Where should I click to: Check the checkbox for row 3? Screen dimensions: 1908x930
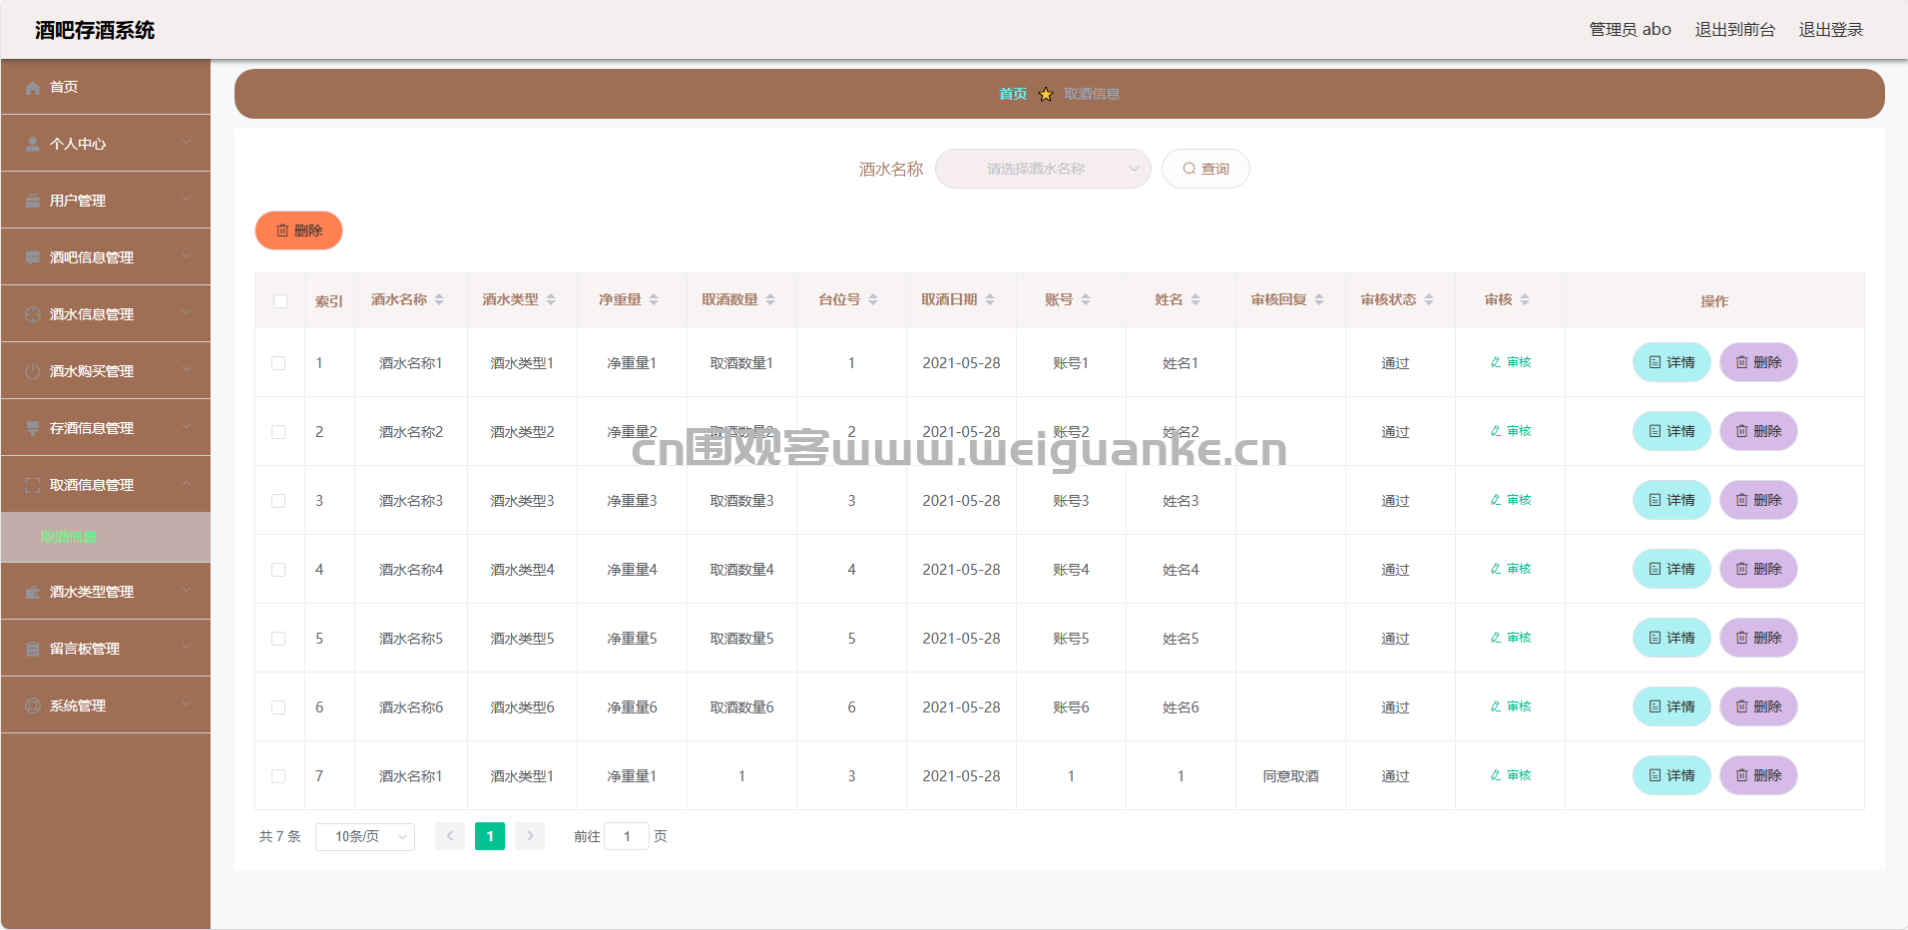point(278,501)
